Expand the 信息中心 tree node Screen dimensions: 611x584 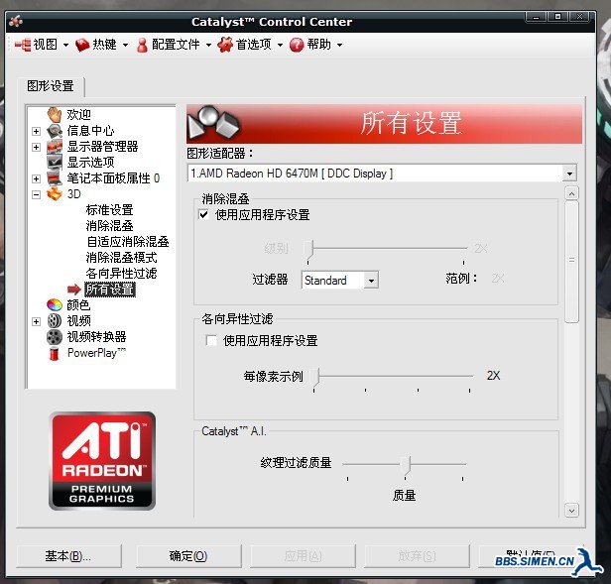pyautogui.click(x=37, y=131)
